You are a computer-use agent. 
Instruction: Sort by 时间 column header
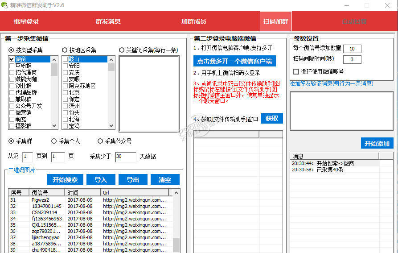tap(82, 193)
